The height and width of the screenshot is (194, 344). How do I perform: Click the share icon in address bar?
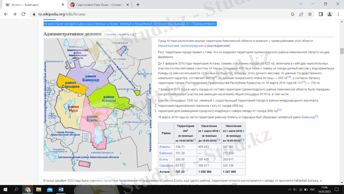301,14
